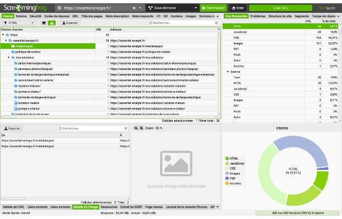Select the tree view icon
The height and width of the screenshot is (219, 342).
tap(52, 23)
